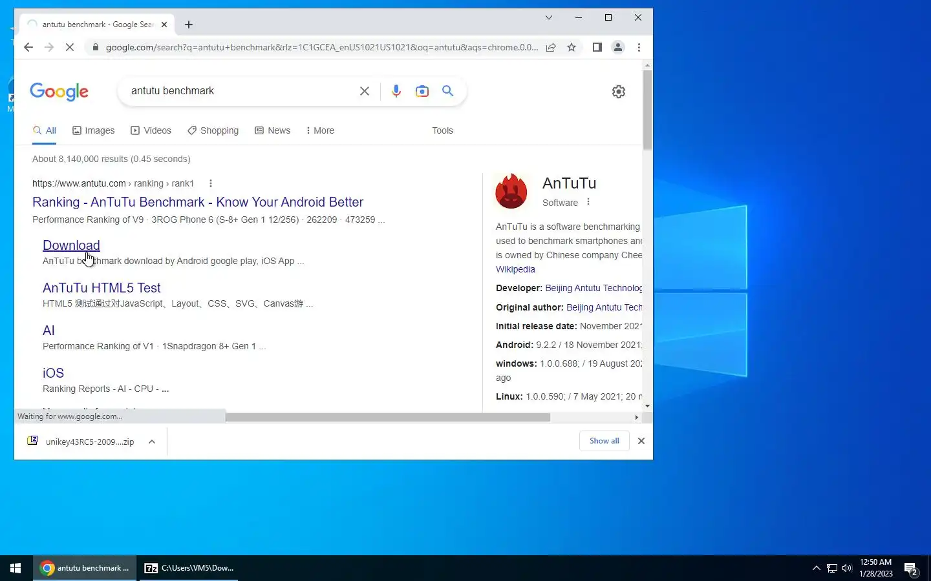Switch to the Shopping tab
This screenshot has width=931, height=581.
click(x=213, y=130)
